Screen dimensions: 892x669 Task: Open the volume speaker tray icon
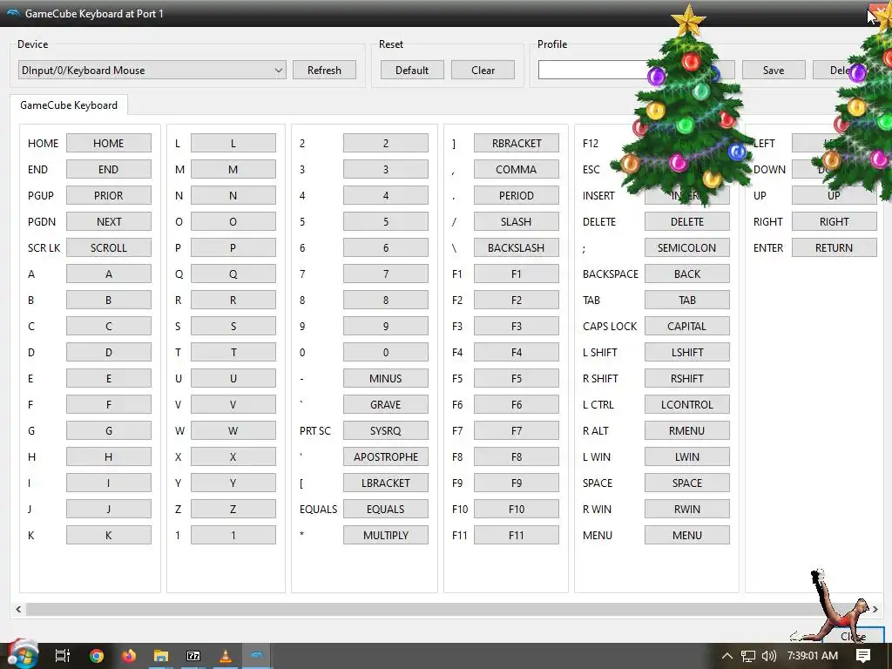pyautogui.click(x=768, y=656)
